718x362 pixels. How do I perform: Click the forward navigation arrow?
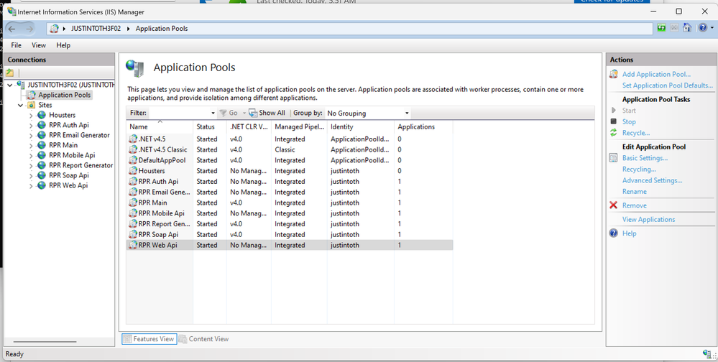point(29,29)
